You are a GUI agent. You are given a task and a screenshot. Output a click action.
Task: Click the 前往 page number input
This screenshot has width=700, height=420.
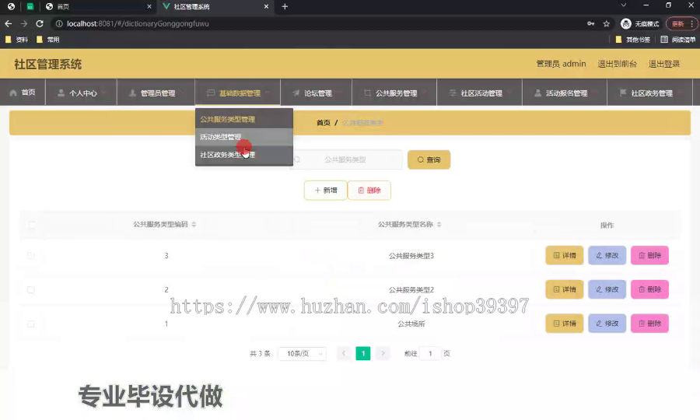tap(430, 353)
